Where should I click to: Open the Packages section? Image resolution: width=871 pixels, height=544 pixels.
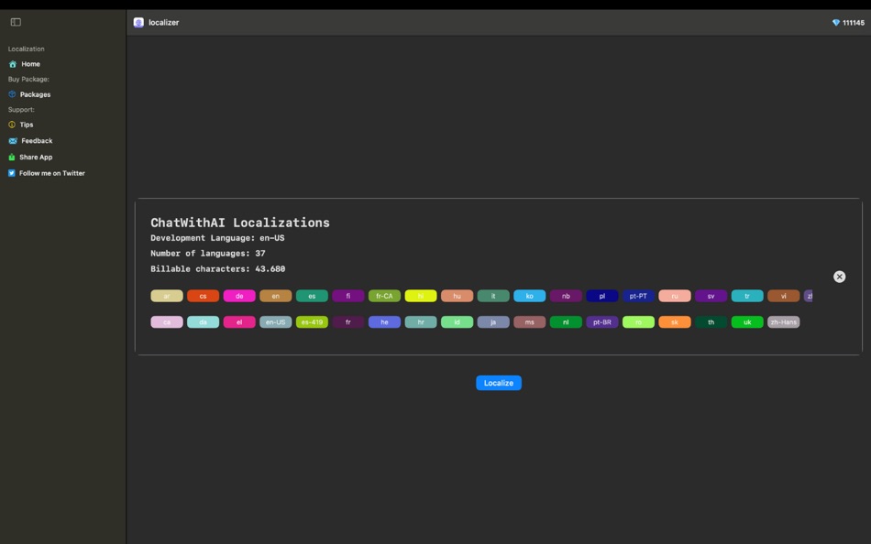[35, 94]
